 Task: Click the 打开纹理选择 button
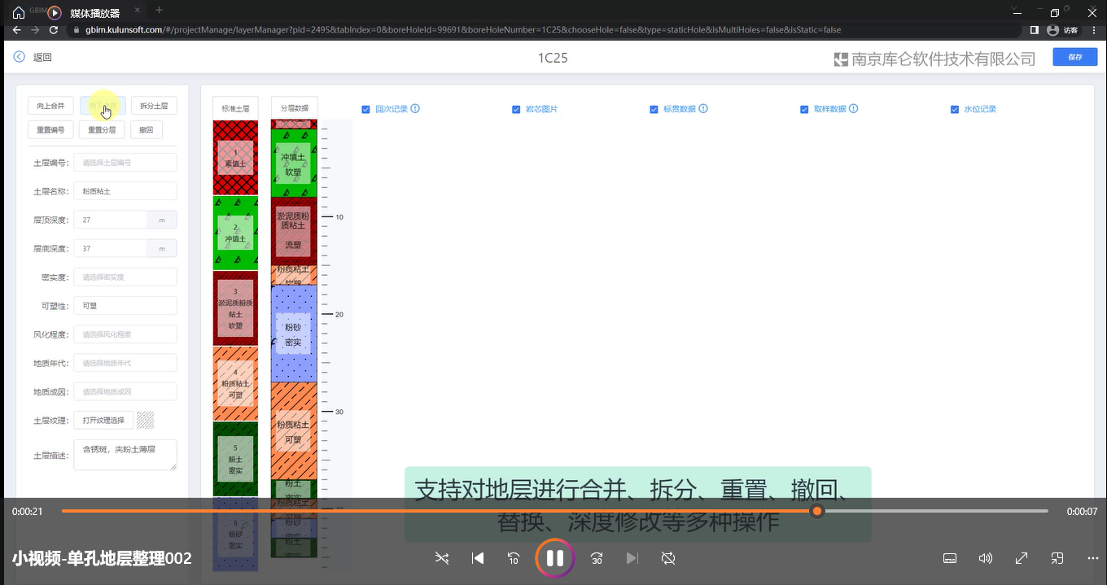pyautogui.click(x=103, y=420)
